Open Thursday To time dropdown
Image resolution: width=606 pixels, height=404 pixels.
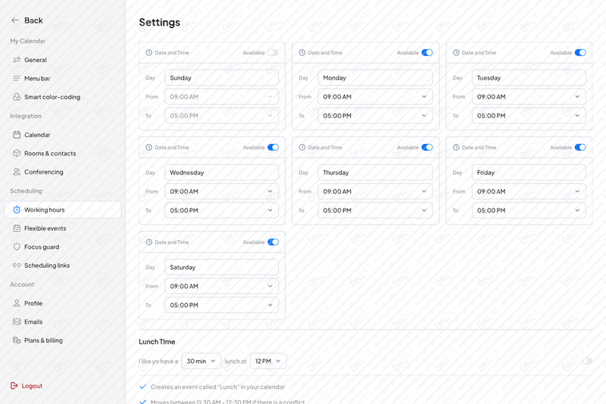[x=375, y=210]
